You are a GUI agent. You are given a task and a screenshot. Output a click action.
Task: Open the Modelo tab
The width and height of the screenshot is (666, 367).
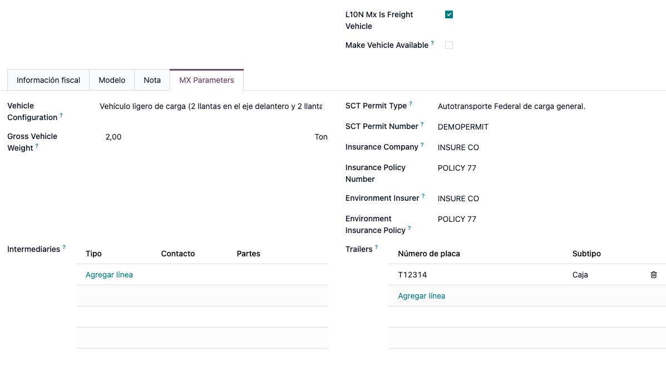(x=111, y=80)
